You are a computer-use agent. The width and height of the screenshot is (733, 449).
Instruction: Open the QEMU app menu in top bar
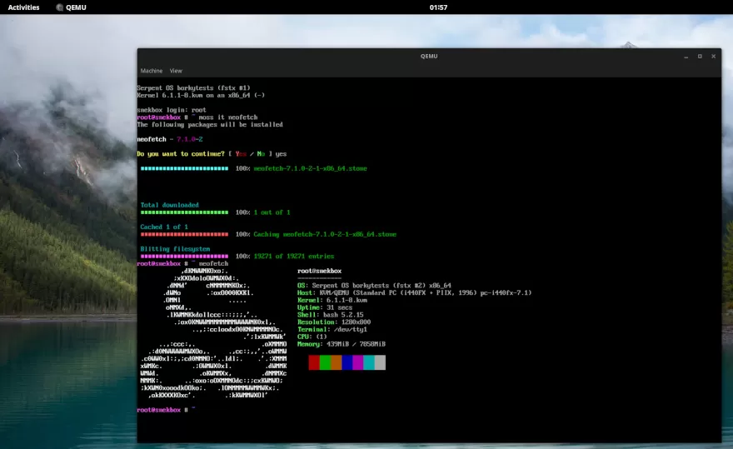(71, 7)
